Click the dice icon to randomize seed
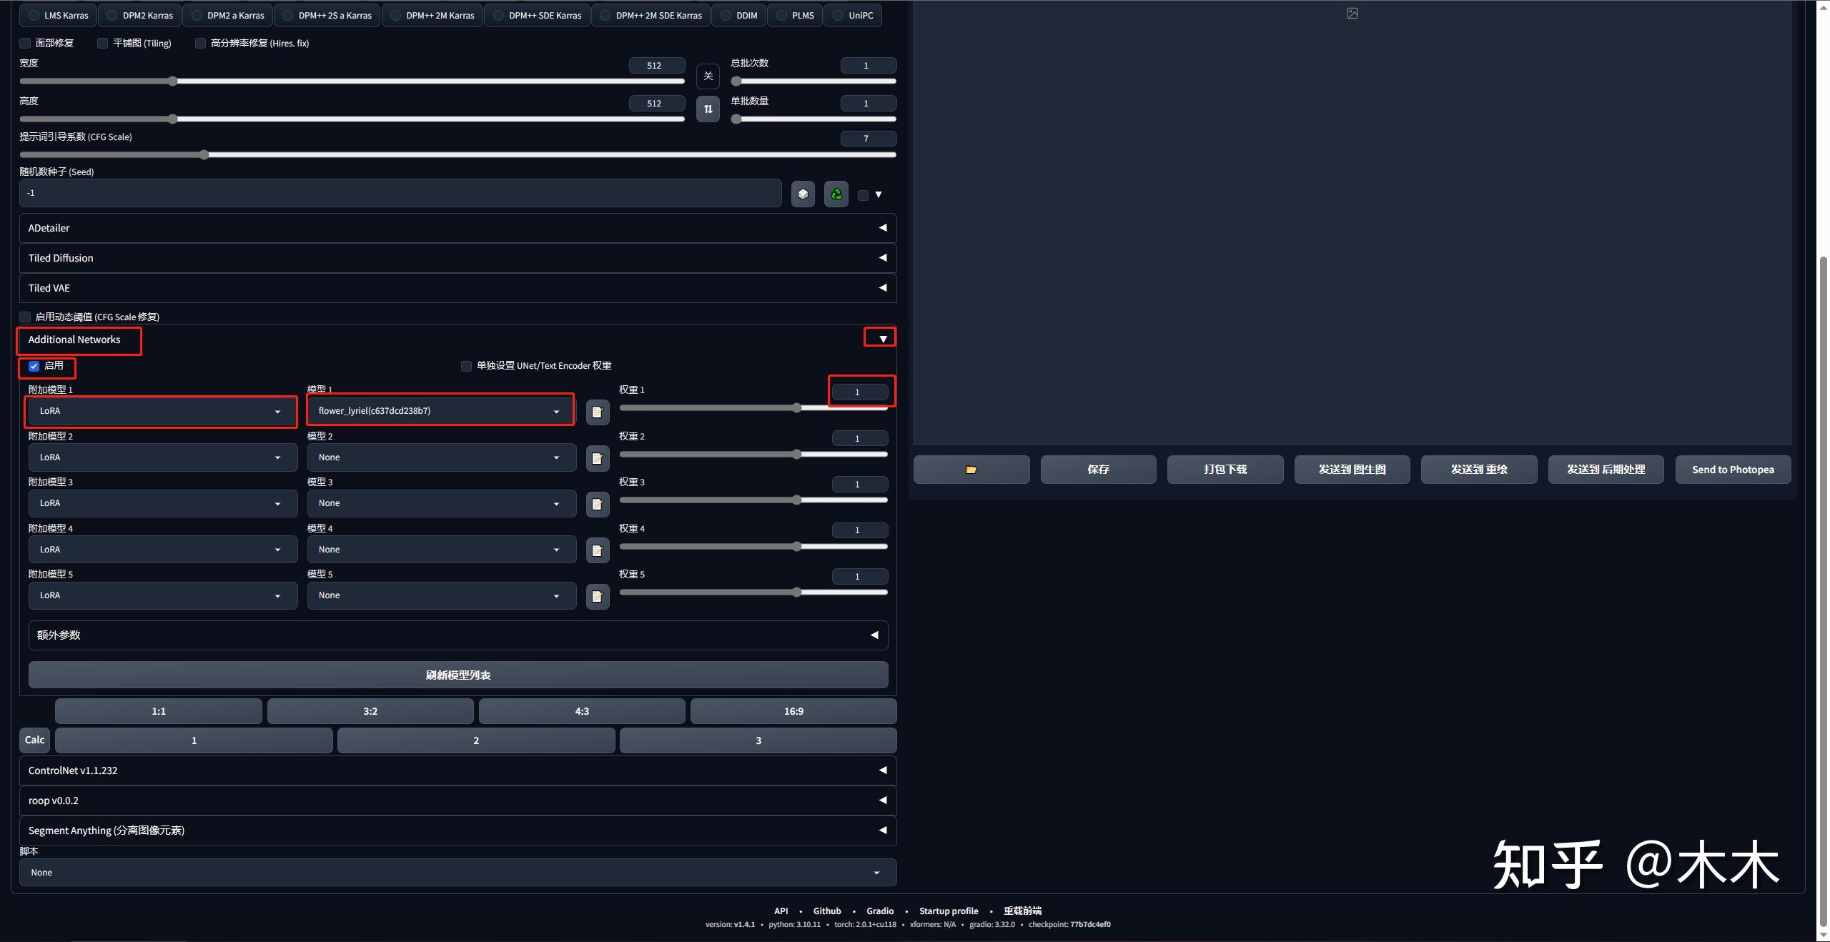This screenshot has width=1830, height=942. (x=803, y=194)
